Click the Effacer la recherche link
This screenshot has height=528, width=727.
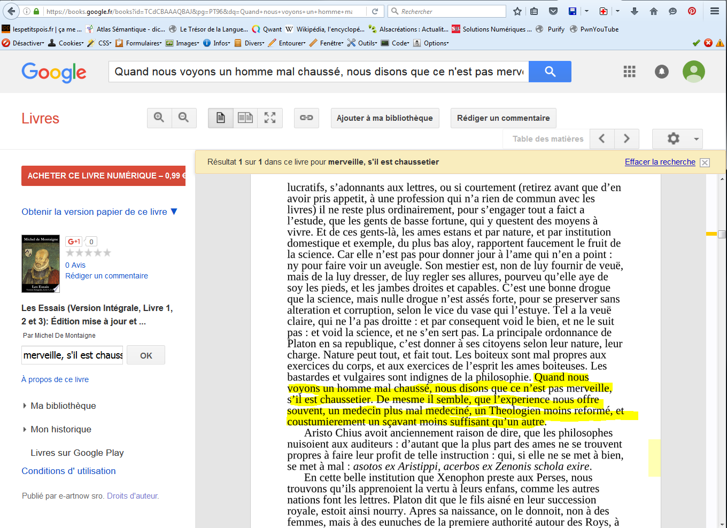(660, 162)
